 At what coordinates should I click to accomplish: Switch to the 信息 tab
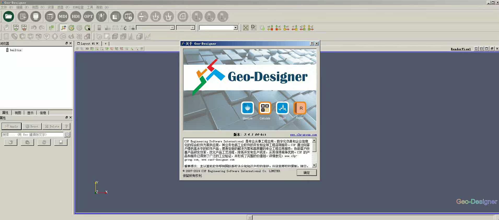coord(43,113)
